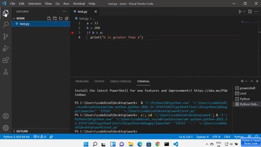This screenshot has height=147, width=261.
Task: Show hidden system tray icons
Action: click(x=207, y=144)
